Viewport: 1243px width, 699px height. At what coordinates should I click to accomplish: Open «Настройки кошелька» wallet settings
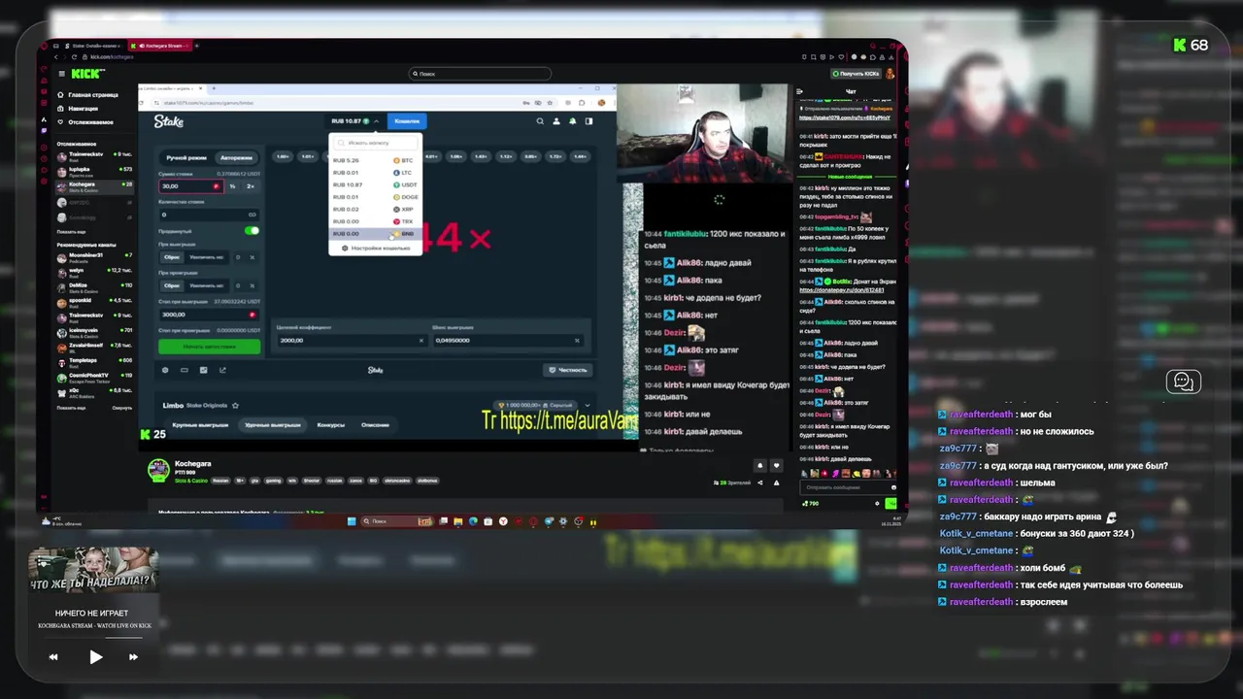376,249
